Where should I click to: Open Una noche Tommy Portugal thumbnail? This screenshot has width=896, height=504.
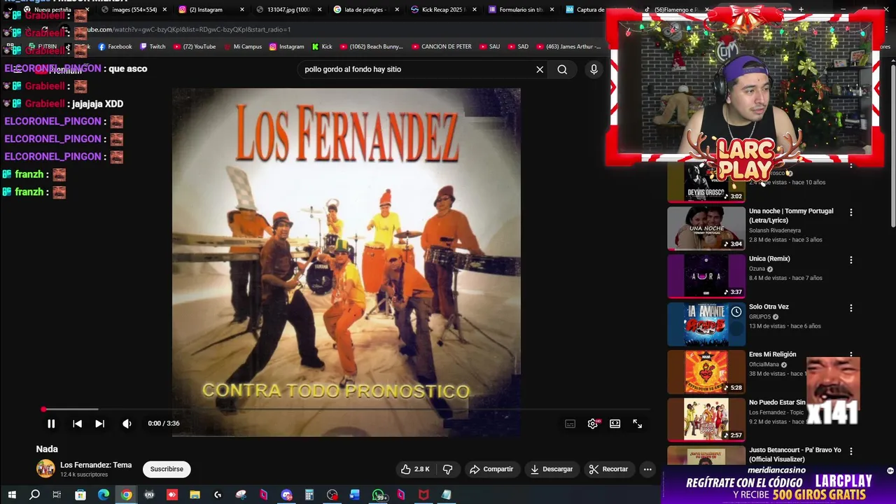pyautogui.click(x=706, y=228)
